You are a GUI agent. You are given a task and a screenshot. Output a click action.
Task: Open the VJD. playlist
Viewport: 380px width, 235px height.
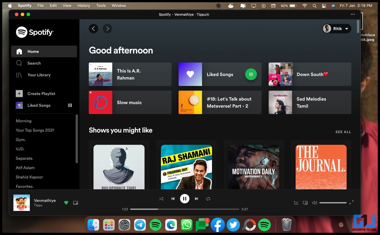coord(20,149)
